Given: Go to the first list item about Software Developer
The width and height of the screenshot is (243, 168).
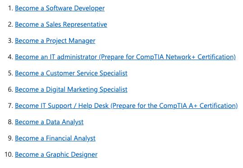Looking at the screenshot, I should (60, 8).
